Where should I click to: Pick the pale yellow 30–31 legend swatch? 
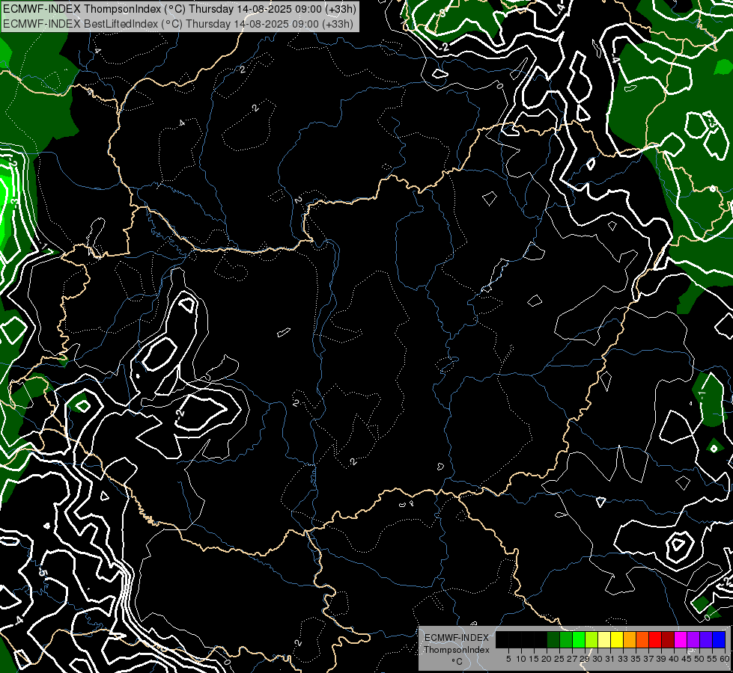[x=604, y=640]
